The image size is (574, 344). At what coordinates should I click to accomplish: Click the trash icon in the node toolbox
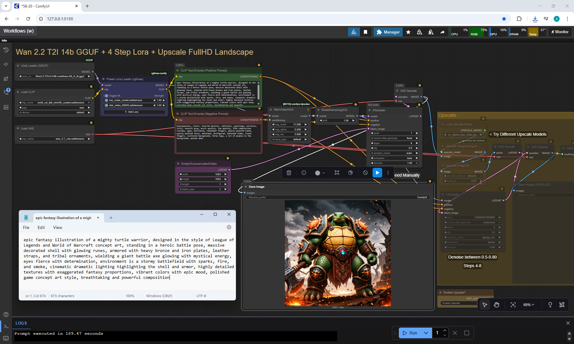click(289, 173)
